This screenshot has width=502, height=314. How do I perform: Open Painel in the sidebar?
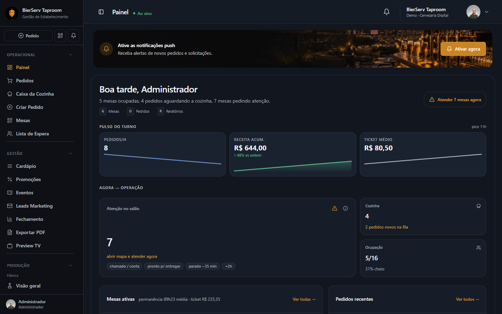pos(40,67)
